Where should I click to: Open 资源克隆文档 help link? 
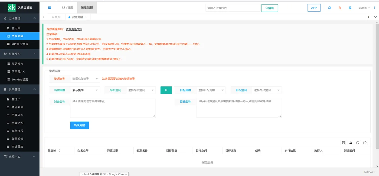(x=74, y=29)
